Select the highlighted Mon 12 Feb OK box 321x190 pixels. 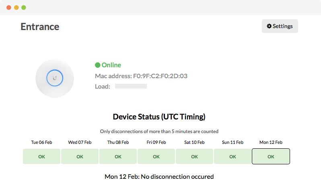[x=271, y=156]
